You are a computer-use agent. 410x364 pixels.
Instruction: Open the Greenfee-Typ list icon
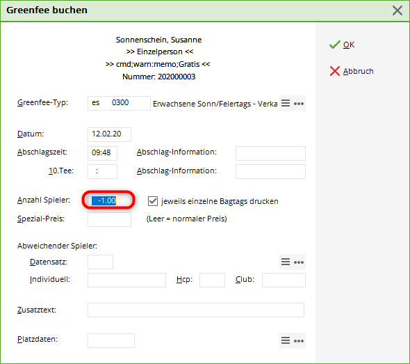[x=286, y=103]
